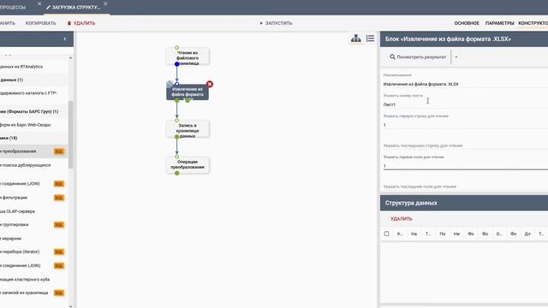The width and height of the screenshot is (548, 308).
Task: Click the copy icon on the selected block
Action: (170, 84)
